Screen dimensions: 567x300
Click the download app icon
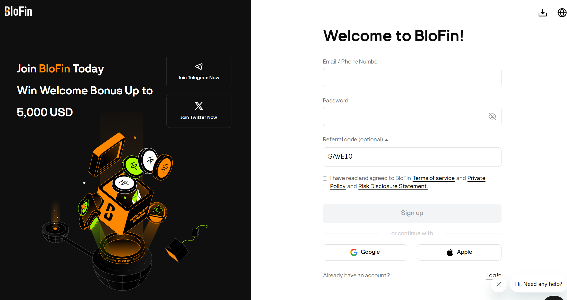542,13
